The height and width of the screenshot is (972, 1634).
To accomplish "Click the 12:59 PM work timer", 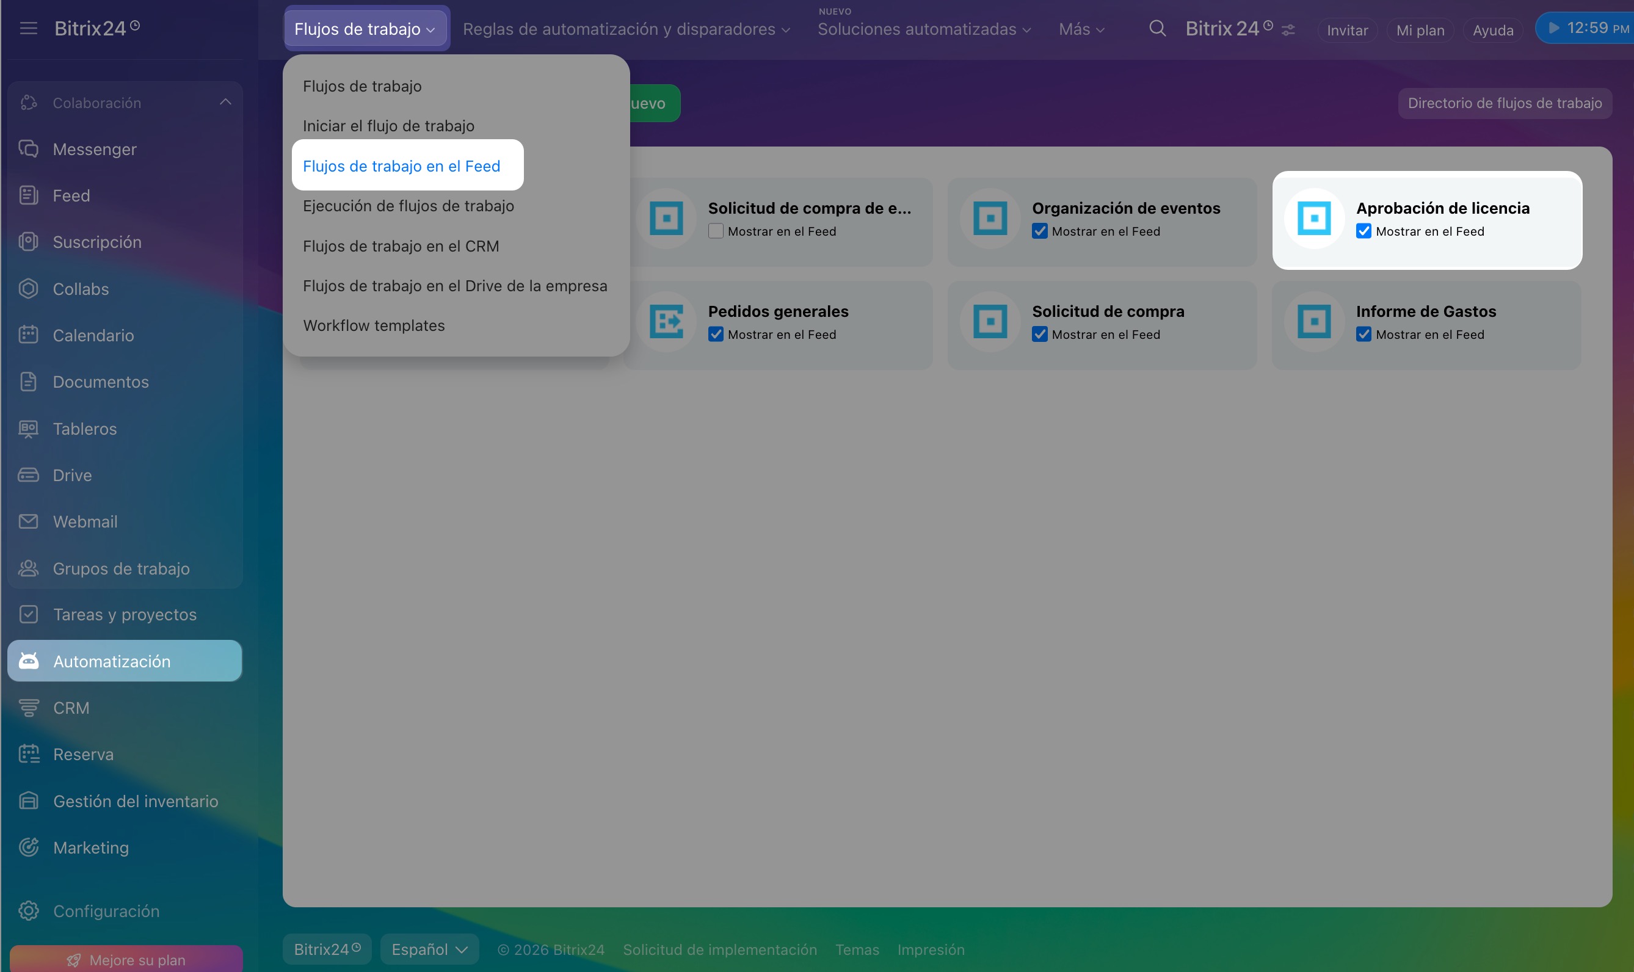I will (x=1588, y=28).
